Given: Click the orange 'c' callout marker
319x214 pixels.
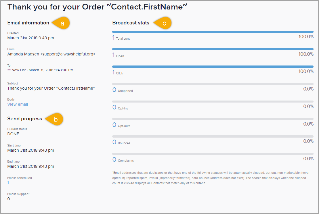Looking at the screenshot, I should coord(164,23).
